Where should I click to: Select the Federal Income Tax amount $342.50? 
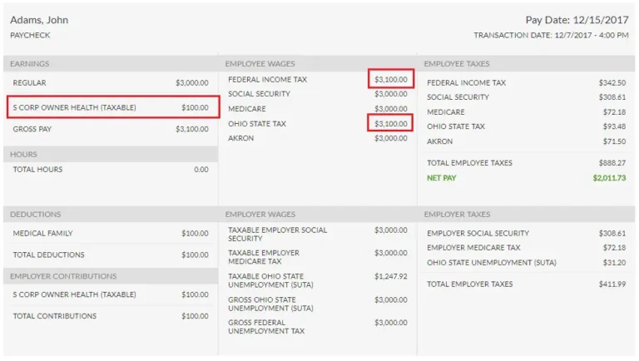[612, 82]
